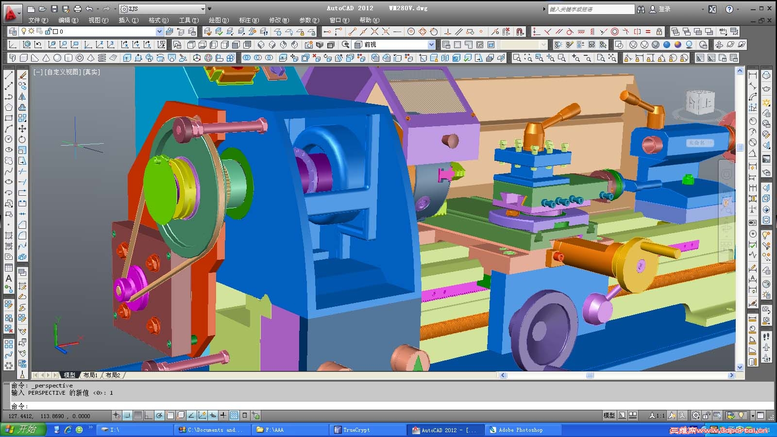The image size is (777, 437).
Task: Select the Cone solid tool
Action: pyautogui.click(x=46, y=58)
